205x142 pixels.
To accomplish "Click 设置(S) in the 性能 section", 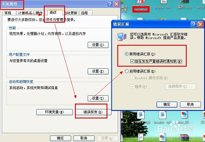I will click(98, 45).
